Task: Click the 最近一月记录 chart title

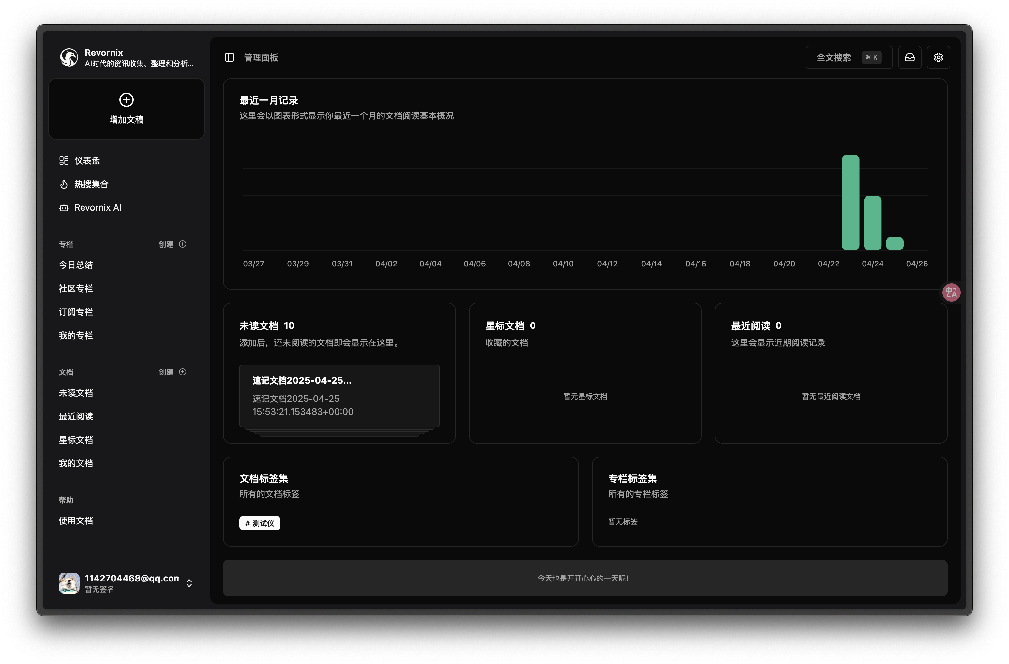Action: pyautogui.click(x=269, y=100)
